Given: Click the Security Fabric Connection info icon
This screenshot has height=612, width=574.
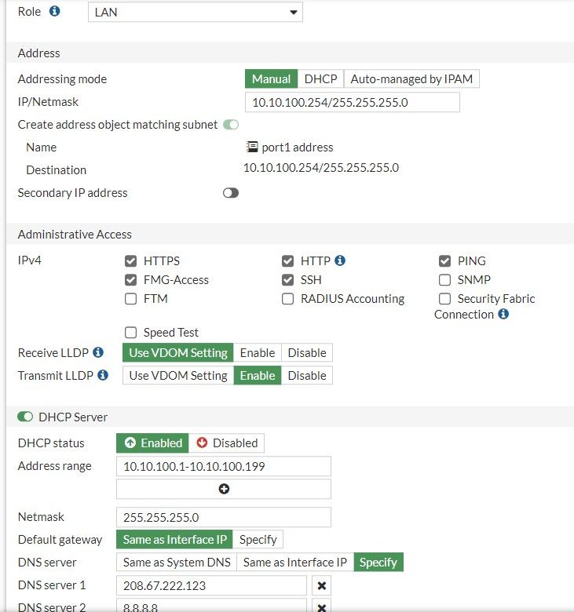Looking at the screenshot, I should tap(503, 314).
